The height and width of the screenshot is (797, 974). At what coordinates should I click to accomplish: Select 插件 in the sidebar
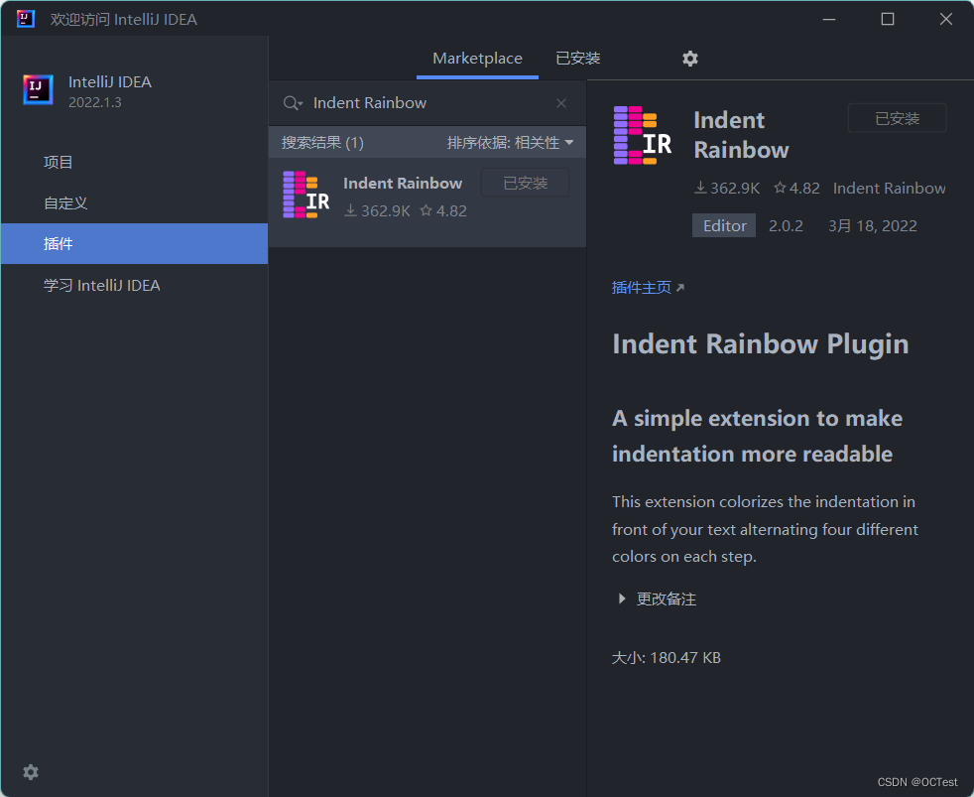pyautogui.click(x=134, y=244)
